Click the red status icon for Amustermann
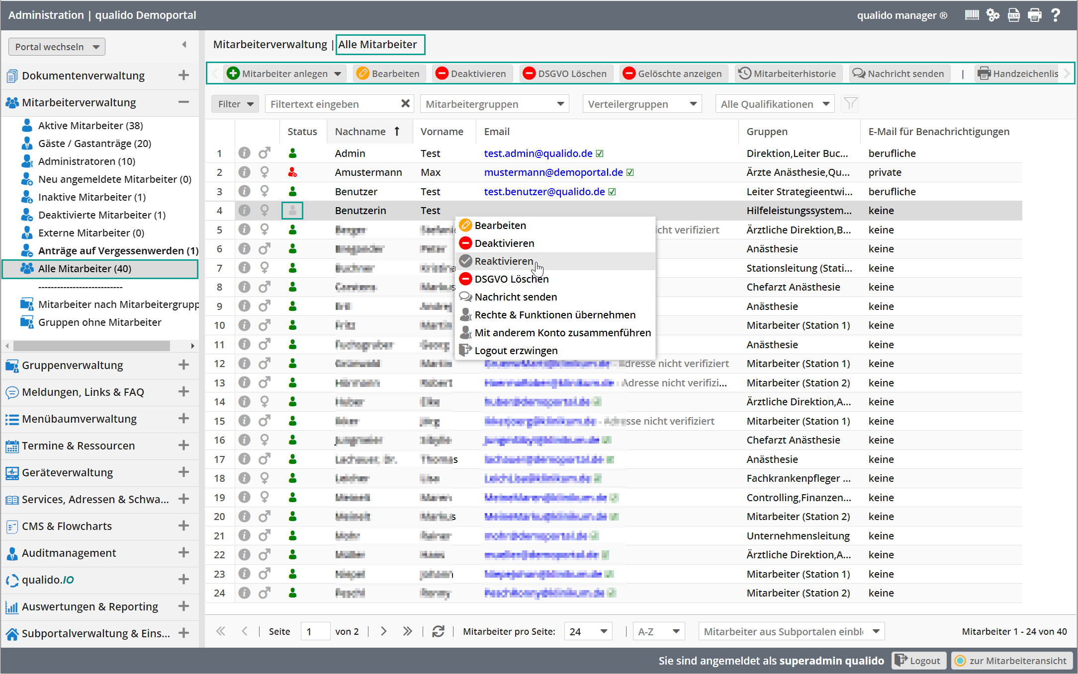 (x=292, y=172)
